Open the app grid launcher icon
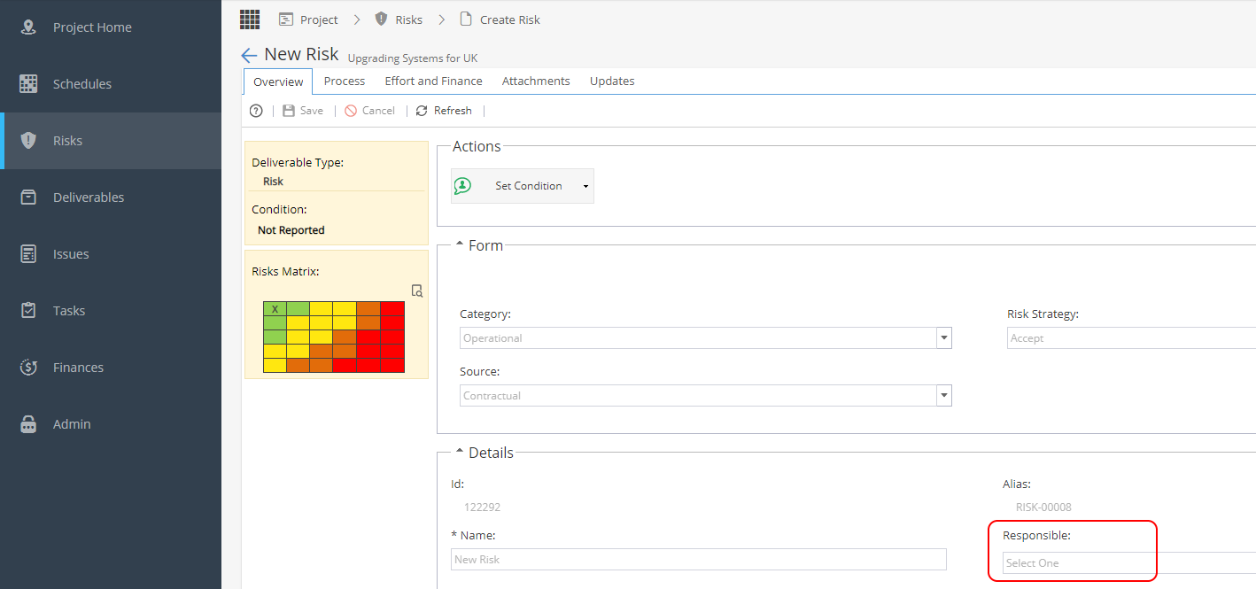The height and width of the screenshot is (589, 1256). coord(250,19)
